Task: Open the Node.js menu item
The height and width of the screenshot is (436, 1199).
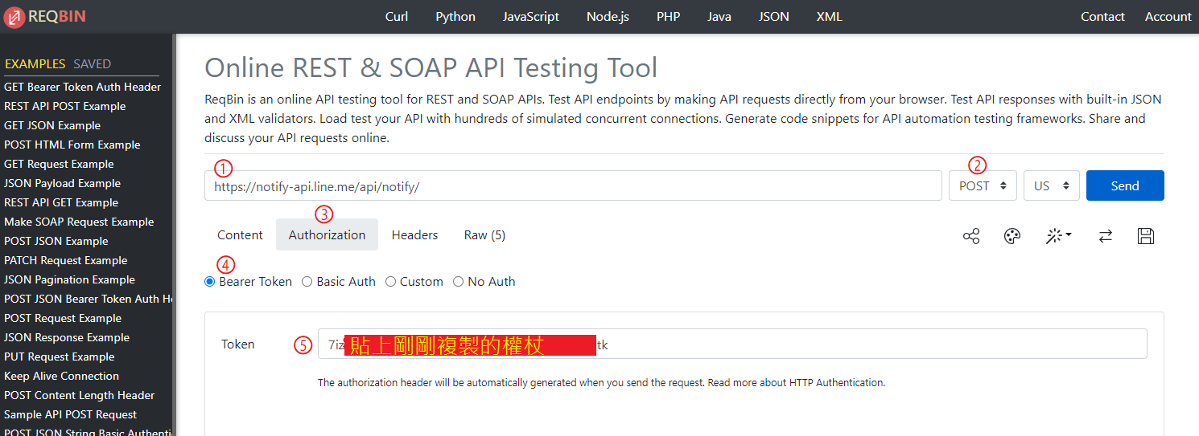Action: (608, 16)
